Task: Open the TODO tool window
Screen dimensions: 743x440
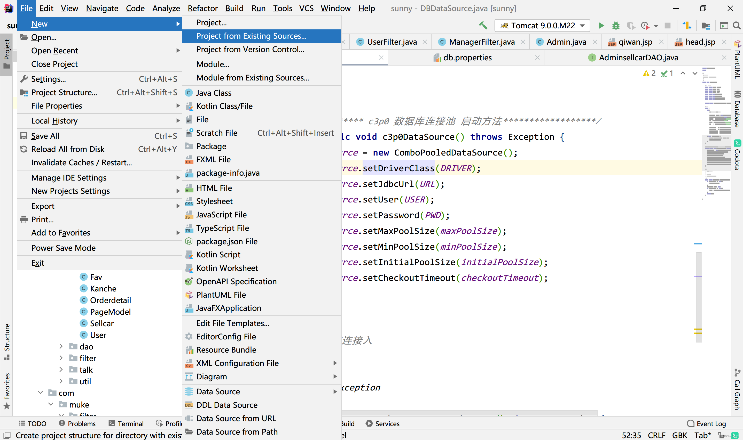Action: click(33, 423)
